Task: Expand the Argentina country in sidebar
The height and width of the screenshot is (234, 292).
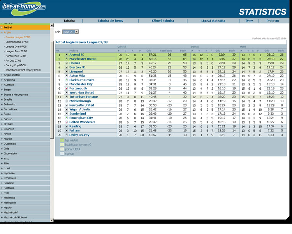Action: click(2, 80)
